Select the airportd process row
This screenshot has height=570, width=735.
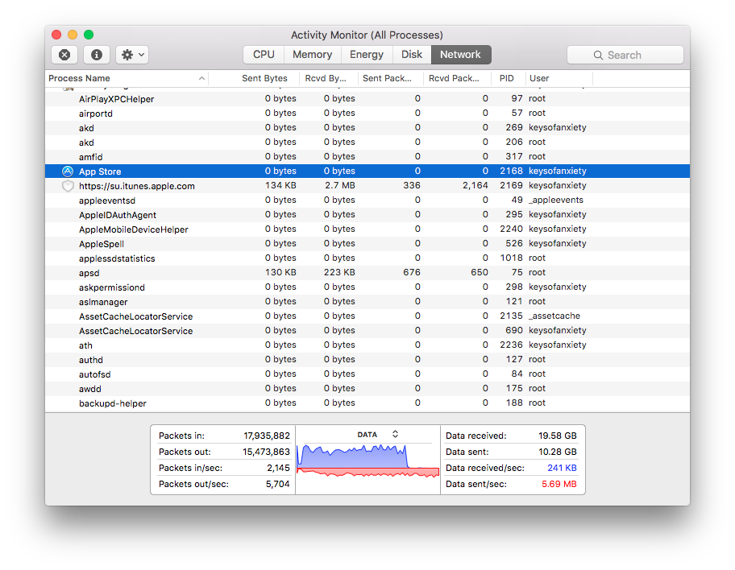(367, 114)
